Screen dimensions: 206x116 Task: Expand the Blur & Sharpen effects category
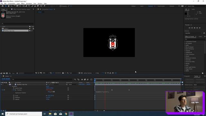[x=185, y=47]
